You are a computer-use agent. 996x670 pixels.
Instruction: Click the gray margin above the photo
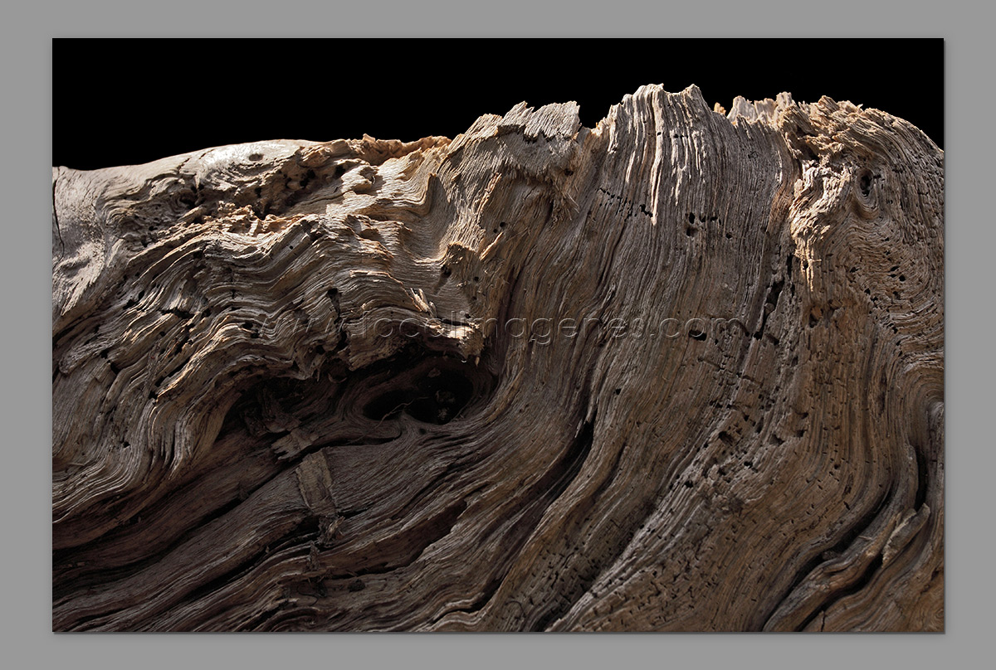[498, 18]
